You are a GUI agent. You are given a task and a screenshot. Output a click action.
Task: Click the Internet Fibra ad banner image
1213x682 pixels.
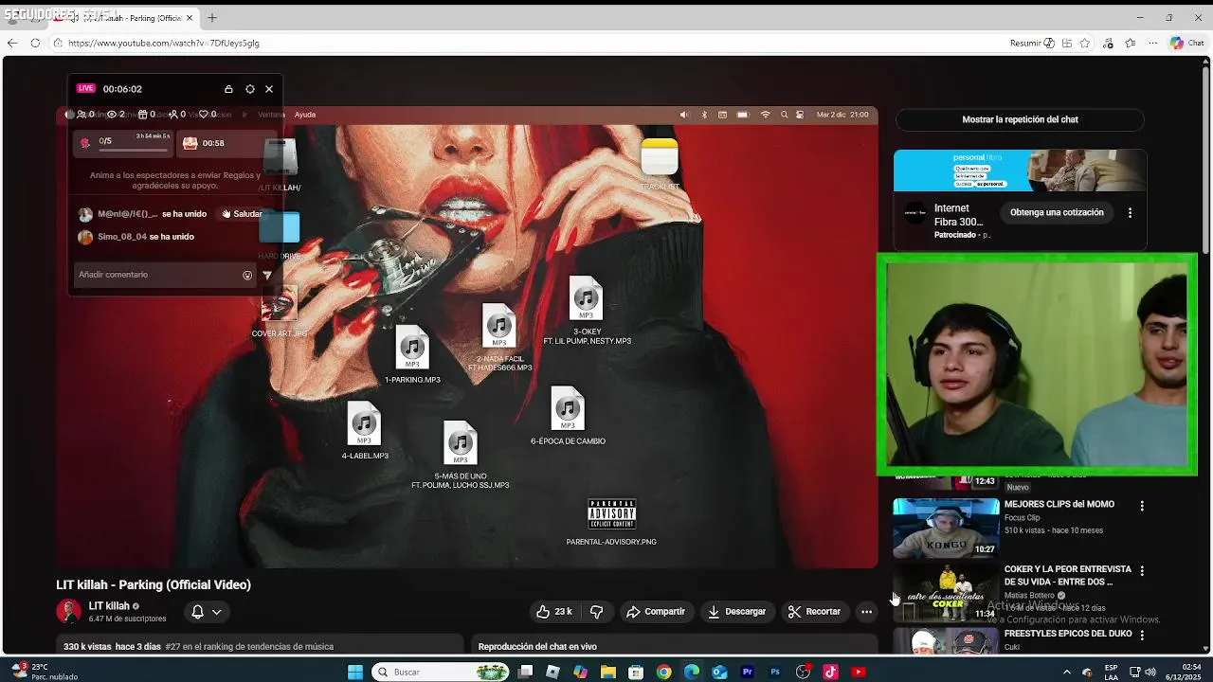click(x=1020, y=170)
